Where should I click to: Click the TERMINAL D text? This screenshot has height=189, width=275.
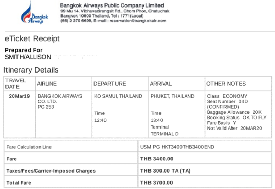point(165,134)
